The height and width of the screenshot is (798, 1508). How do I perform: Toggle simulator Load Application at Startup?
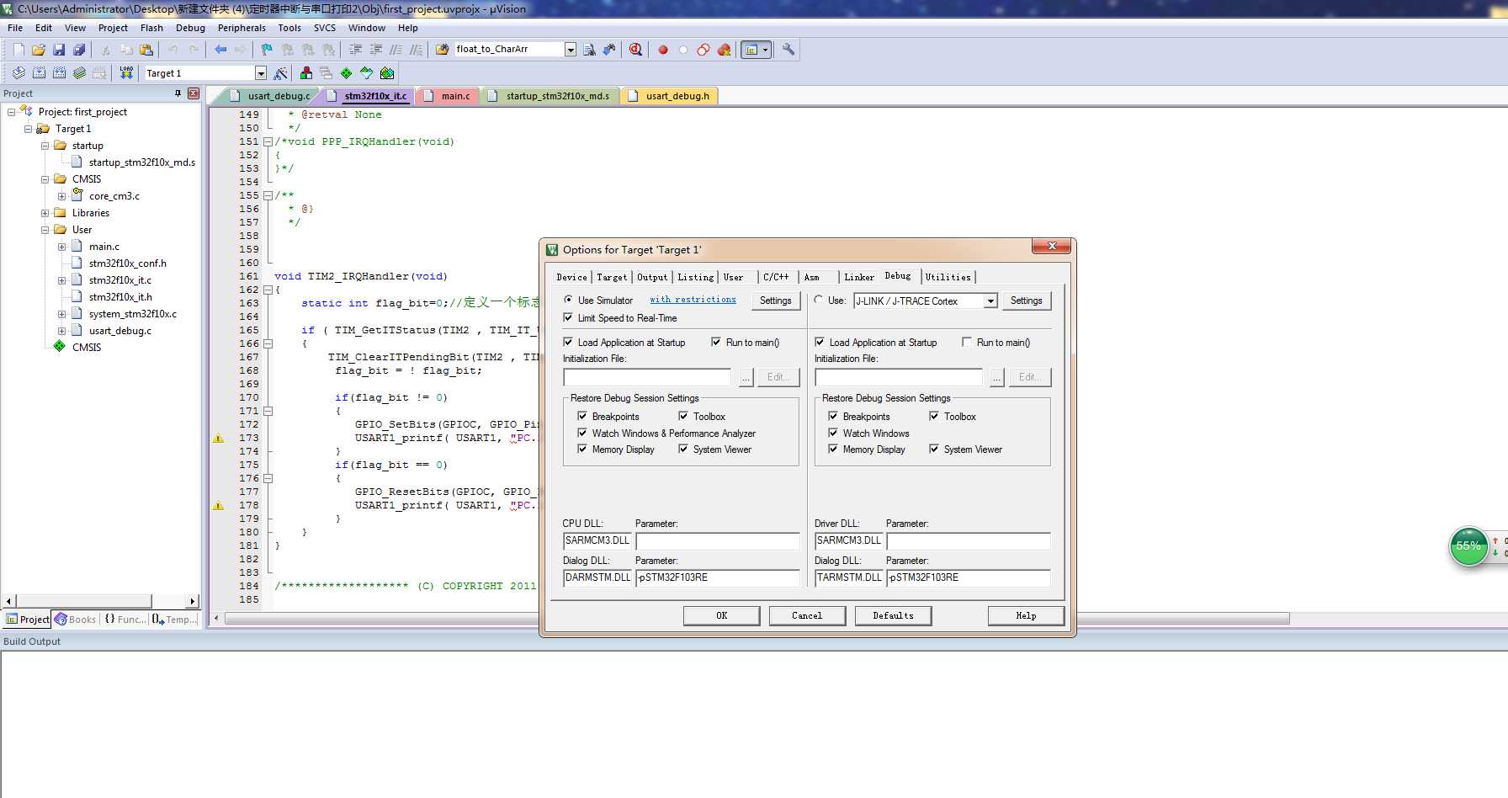[568, 342]
